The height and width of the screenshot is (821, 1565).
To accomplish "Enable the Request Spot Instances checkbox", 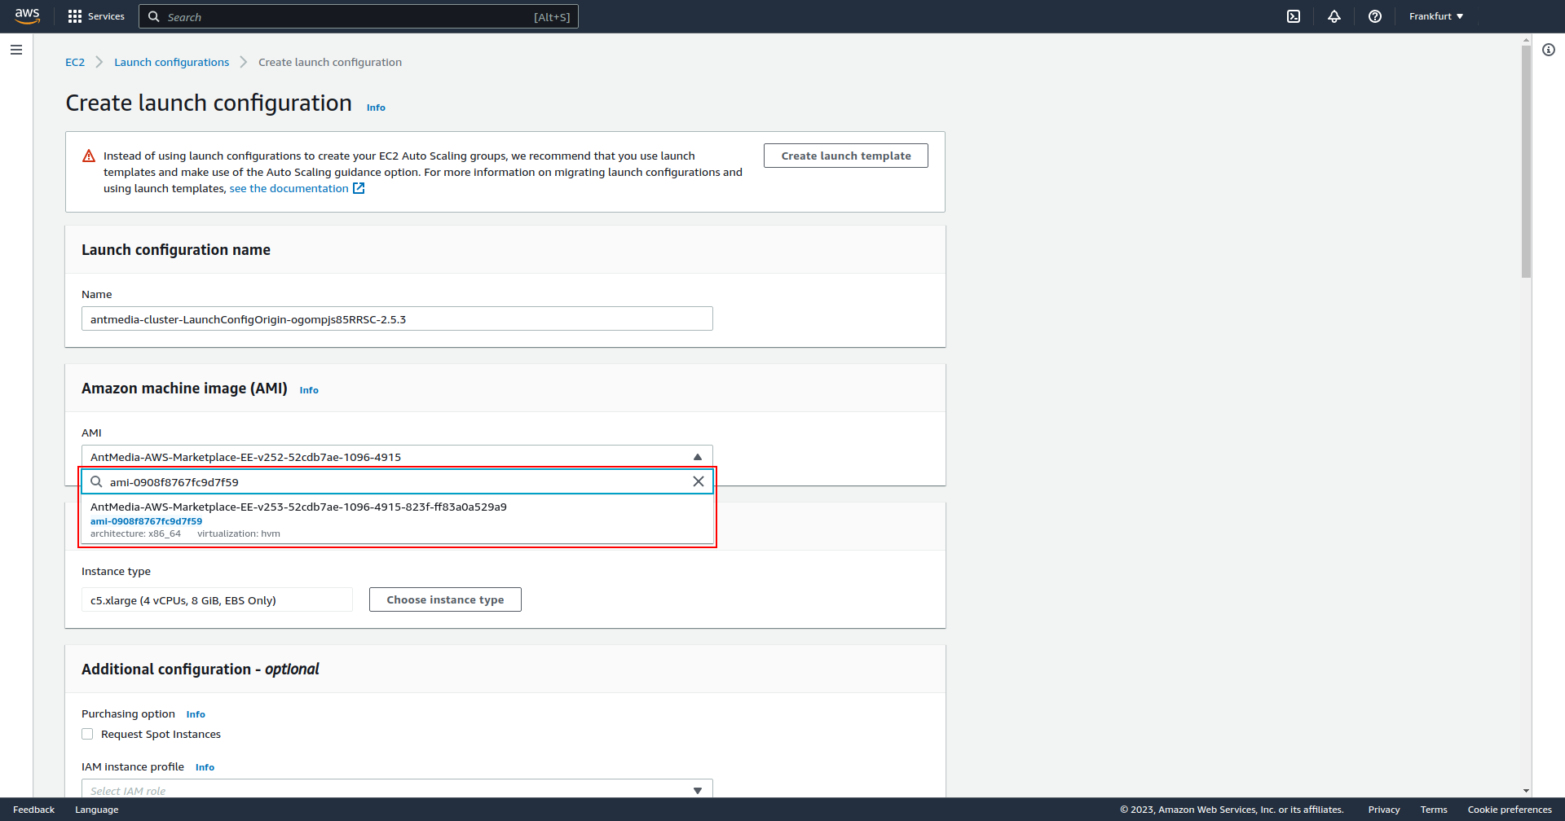I will [x=87, y=734].
